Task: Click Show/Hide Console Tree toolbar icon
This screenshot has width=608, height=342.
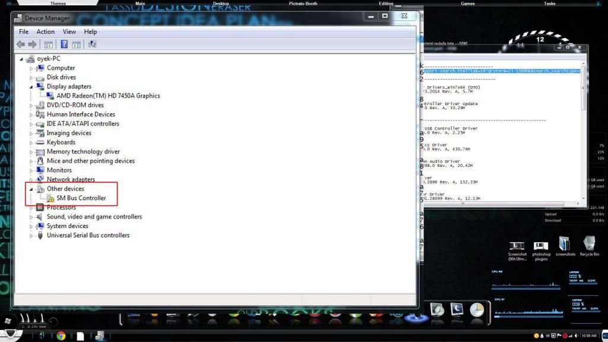Action: point(49,45)
